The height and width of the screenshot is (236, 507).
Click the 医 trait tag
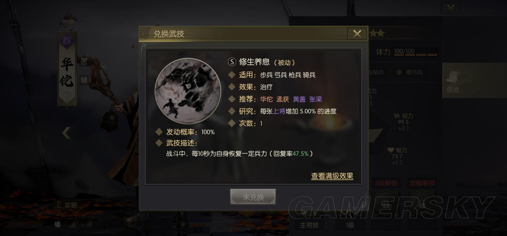84,62
